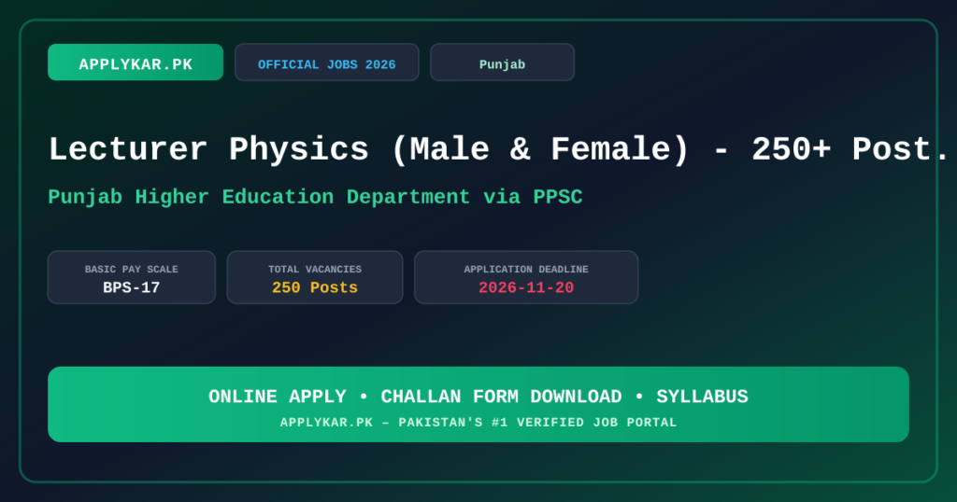The image size is (957, 502).
Task: Click the APPLYKAR.PK brand badge
Action: click(x=136, y=63)
